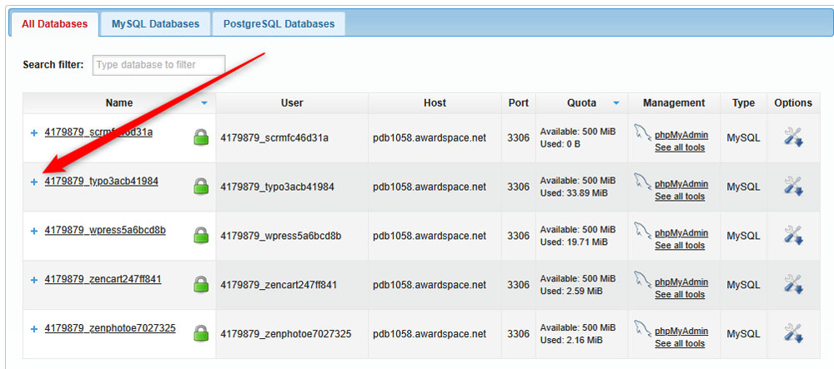
Task: Expand the 4179879_zenphotoe7027325 database row
Action: pyautogui.click(x=34, y=329)
